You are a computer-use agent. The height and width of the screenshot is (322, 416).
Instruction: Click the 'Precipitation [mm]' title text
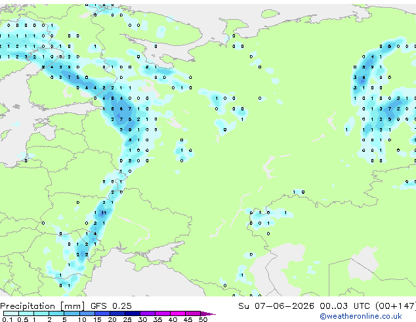point(43,306)
